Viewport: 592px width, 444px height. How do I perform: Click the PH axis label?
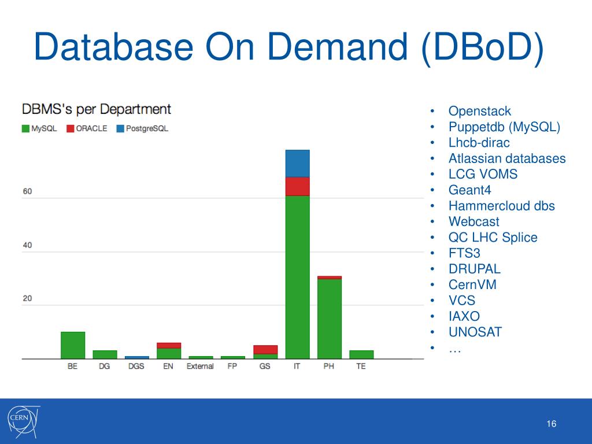[x=329, y=366]
